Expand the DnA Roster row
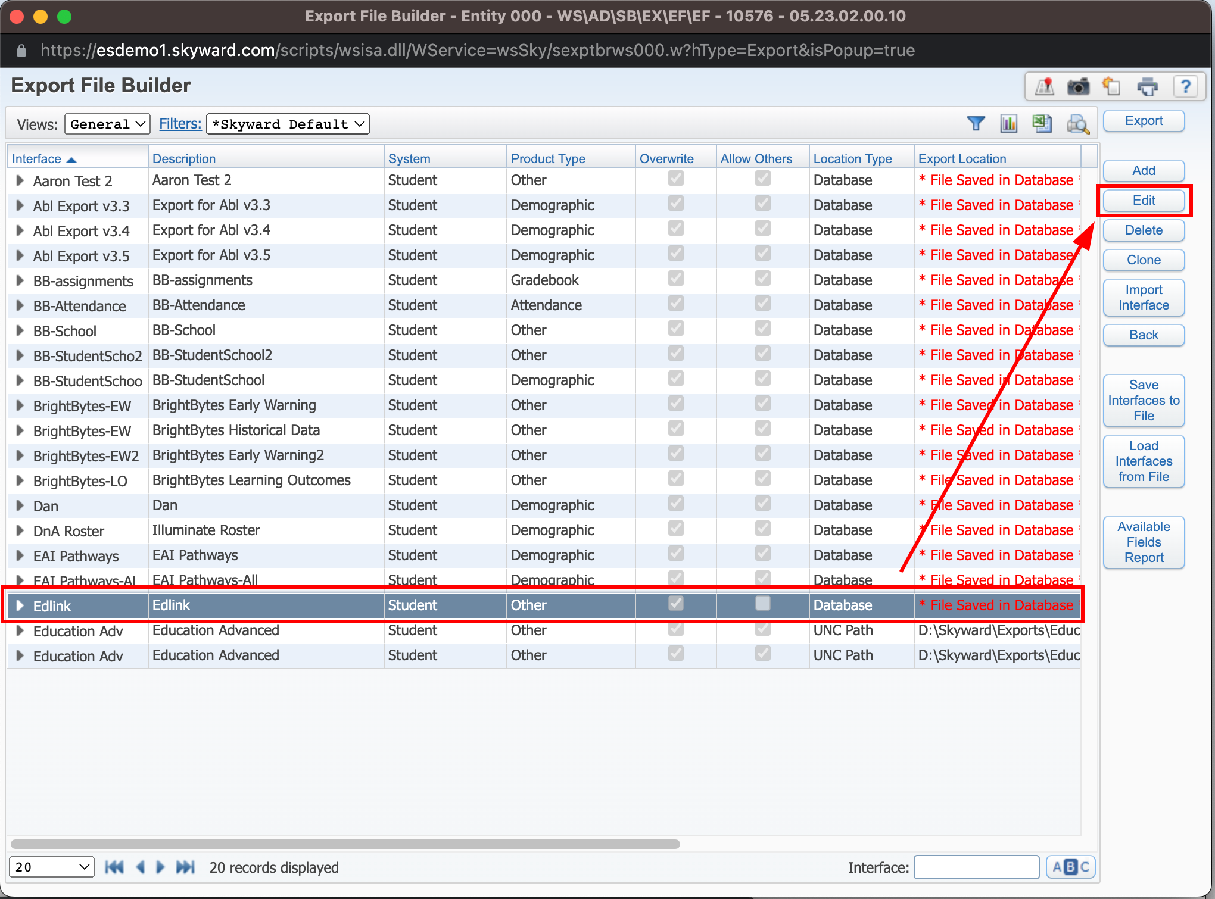The height and width of the screenshot is (899, 1215). coord(20,530)
